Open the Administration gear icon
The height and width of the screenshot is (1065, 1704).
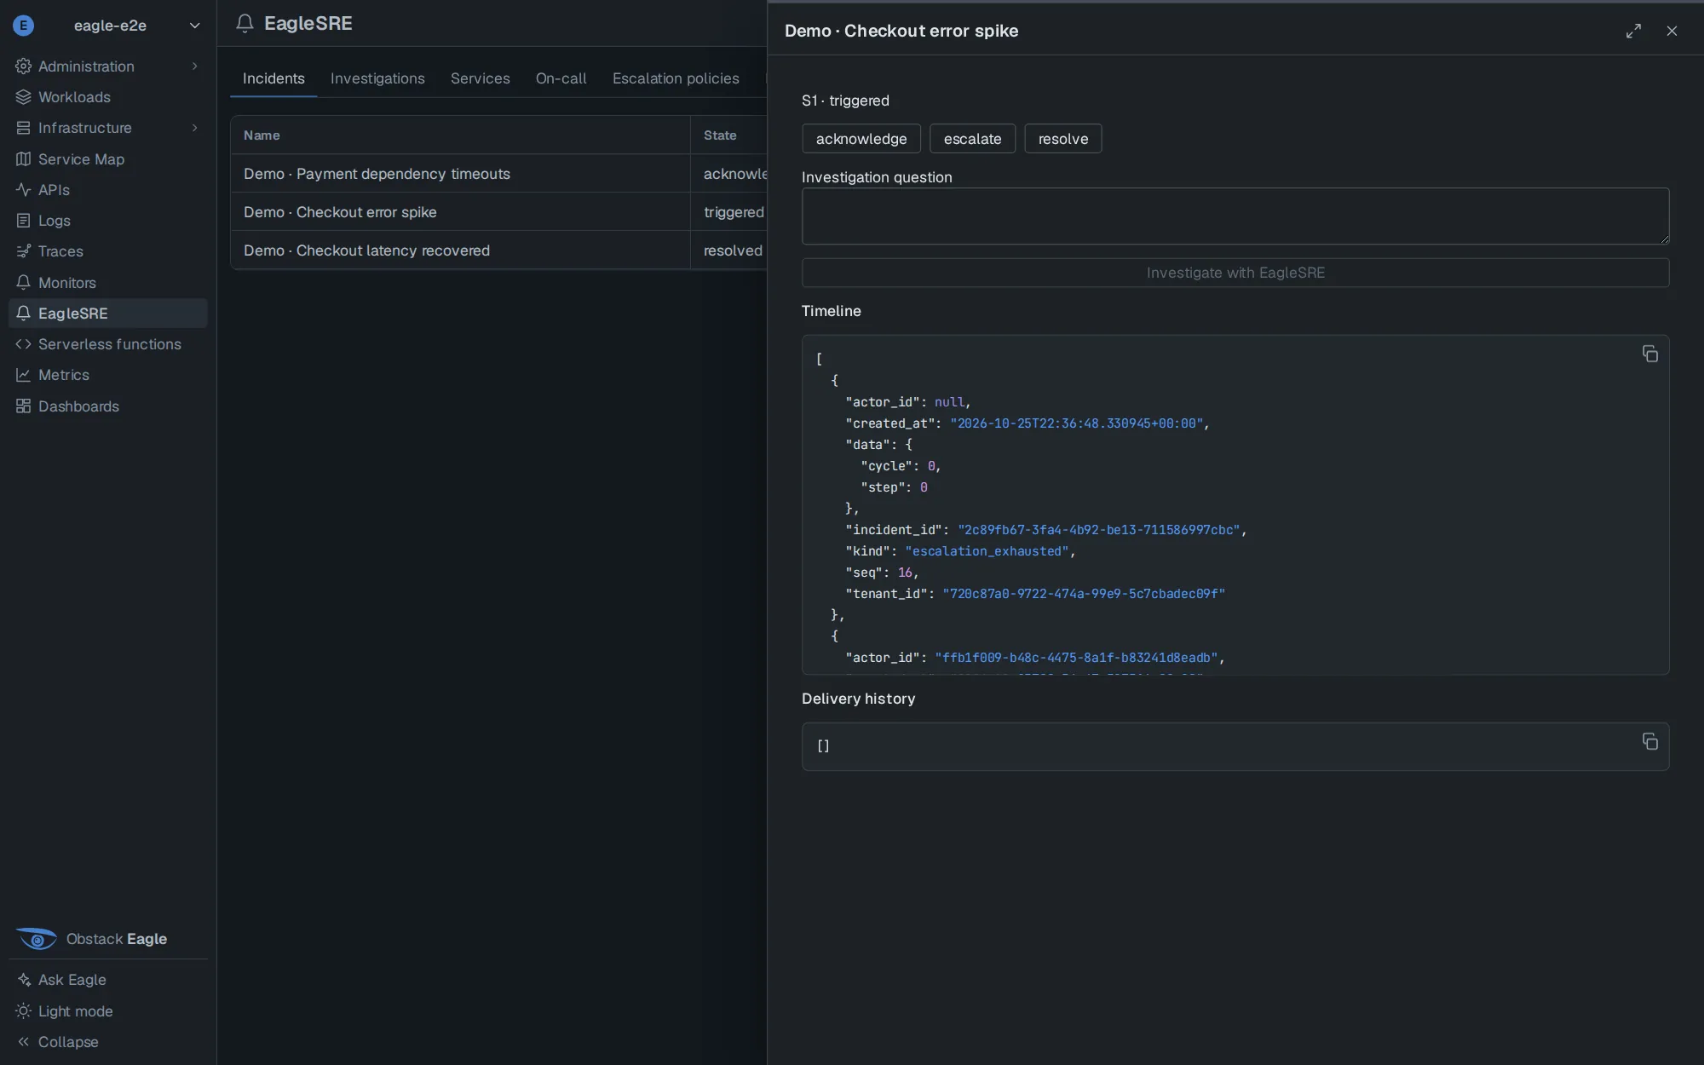pyautogui.click(x=23, y=66)
